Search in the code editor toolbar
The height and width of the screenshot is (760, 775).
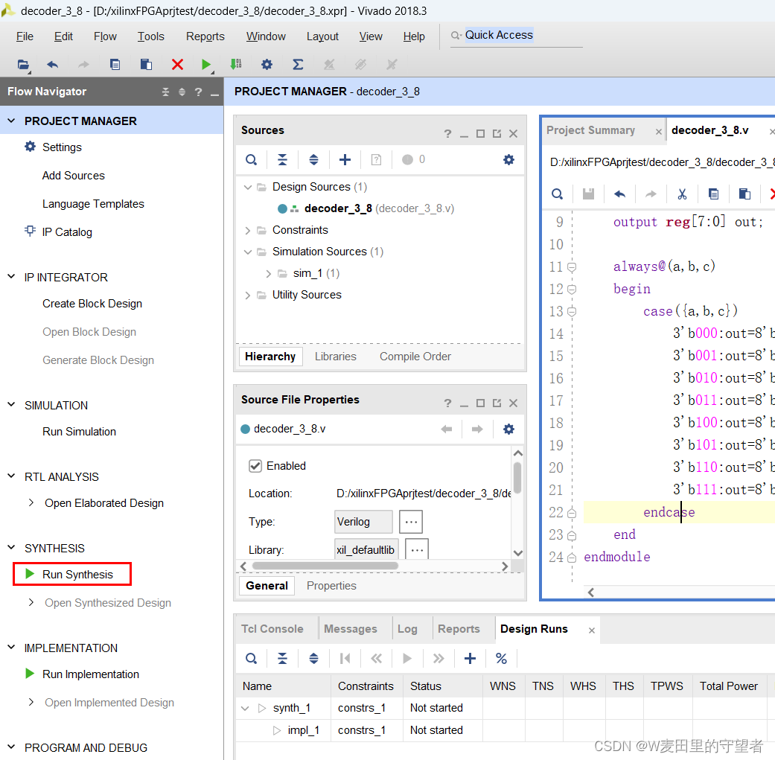tap(557, 194)
